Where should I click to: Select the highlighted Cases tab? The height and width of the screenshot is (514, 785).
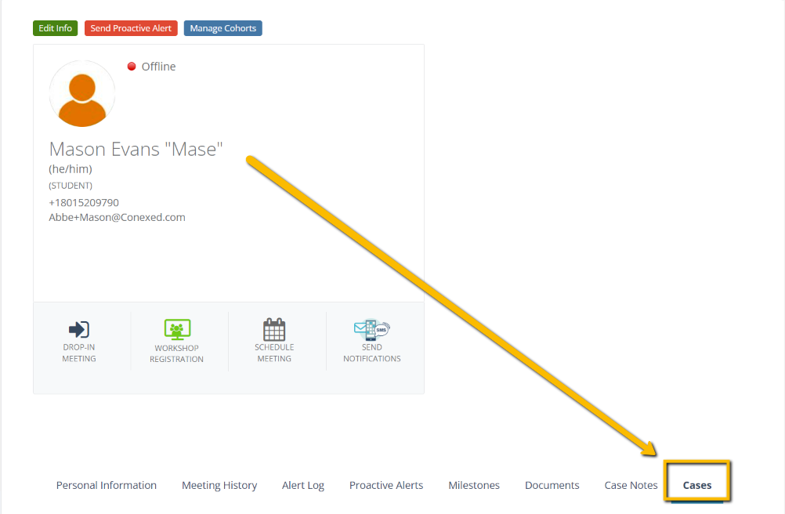[x=697, y=485]
